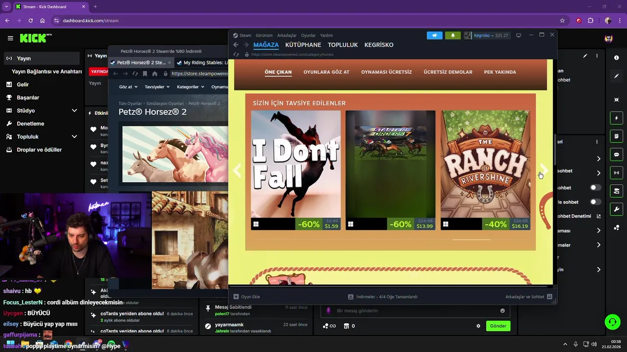Select the ÜCRETSİZ DEMOLAR store tab
Image resolution: width=627 pixels, height=352 pixels.
pos(448,72)
